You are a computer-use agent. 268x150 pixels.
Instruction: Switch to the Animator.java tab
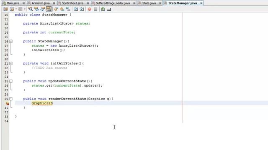[x=41, y=3]
